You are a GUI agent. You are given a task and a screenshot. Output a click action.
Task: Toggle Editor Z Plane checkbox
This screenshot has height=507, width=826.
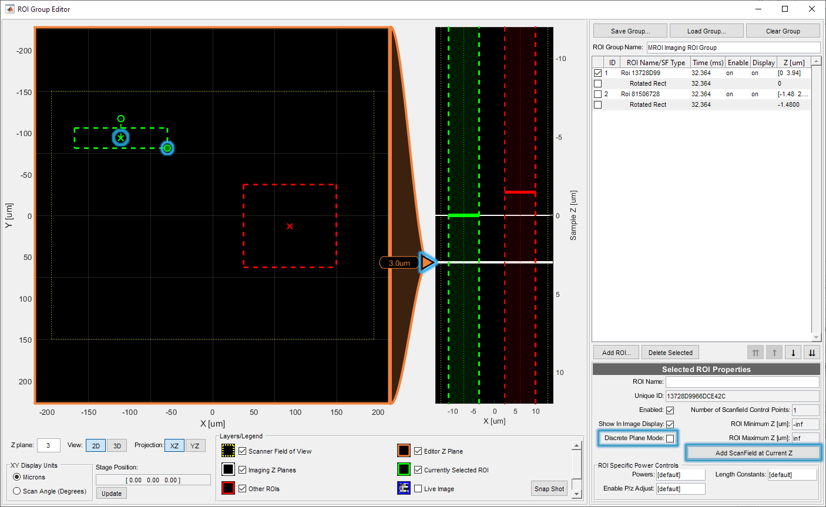point(418,451)
